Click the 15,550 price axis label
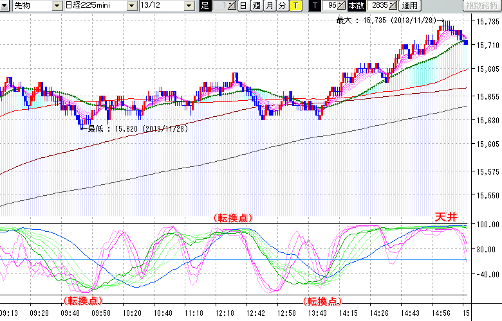 click(488, 195)
